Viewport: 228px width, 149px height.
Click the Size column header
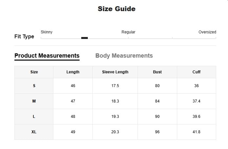[x=34, y=72]
